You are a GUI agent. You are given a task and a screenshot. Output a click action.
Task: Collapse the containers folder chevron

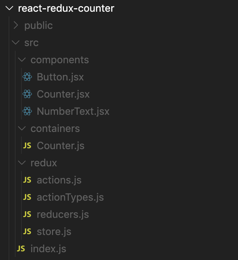22,129
